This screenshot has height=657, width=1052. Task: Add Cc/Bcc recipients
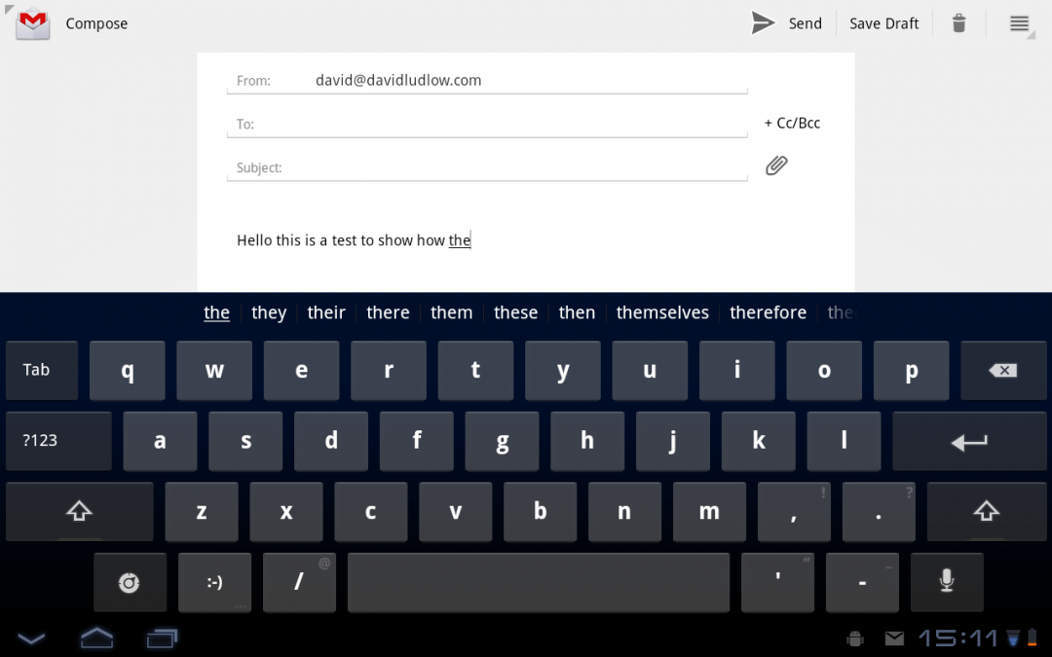792,123
